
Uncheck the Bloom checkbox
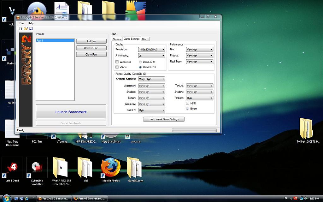pyautogui.click(x=188, y=109)
